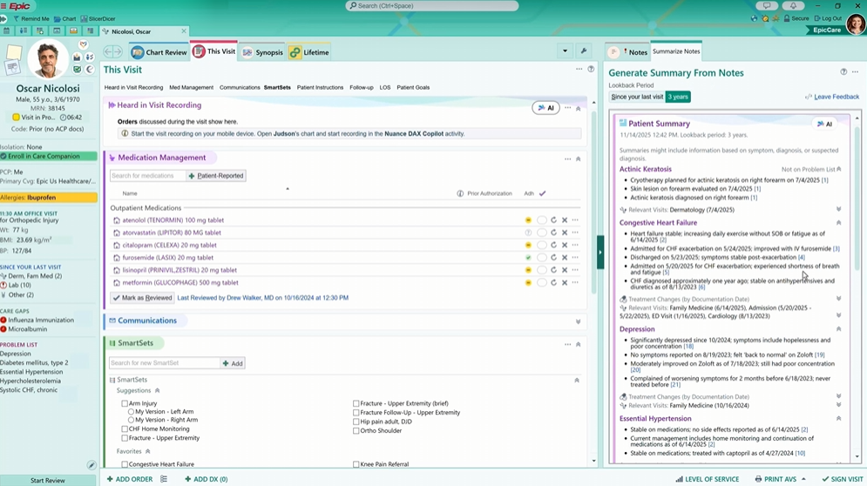Enable the Ortho Shoulder checkbox
Image resolution: width=867 pixels, height=486 pixels.
(x=356, y=431)
